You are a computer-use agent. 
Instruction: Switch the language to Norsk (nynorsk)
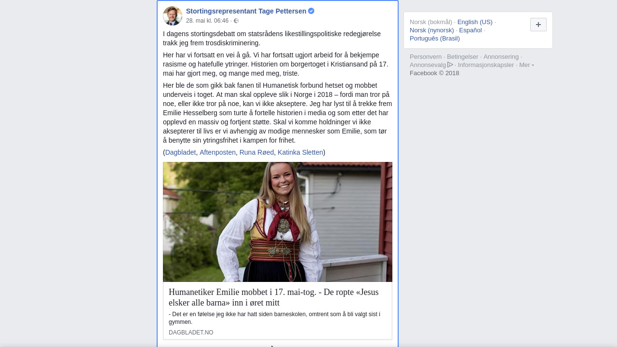click(432, 30)
